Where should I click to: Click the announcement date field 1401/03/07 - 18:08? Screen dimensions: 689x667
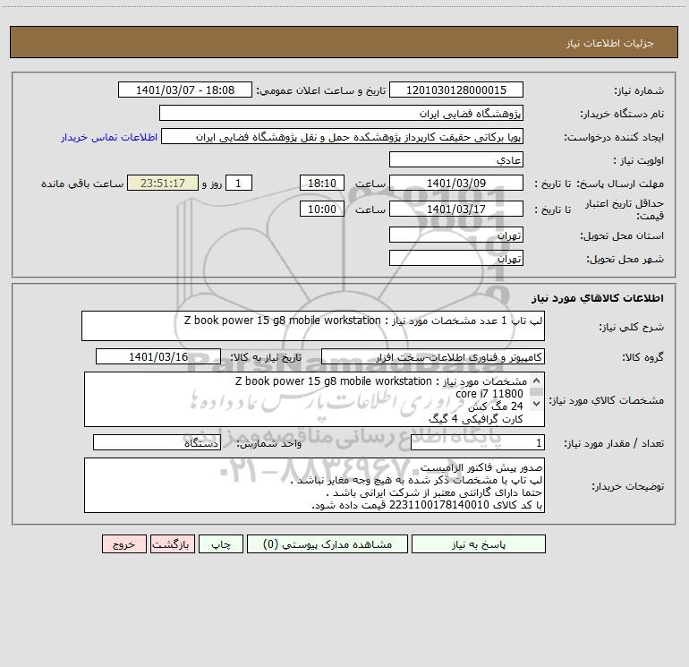(185, 90)
